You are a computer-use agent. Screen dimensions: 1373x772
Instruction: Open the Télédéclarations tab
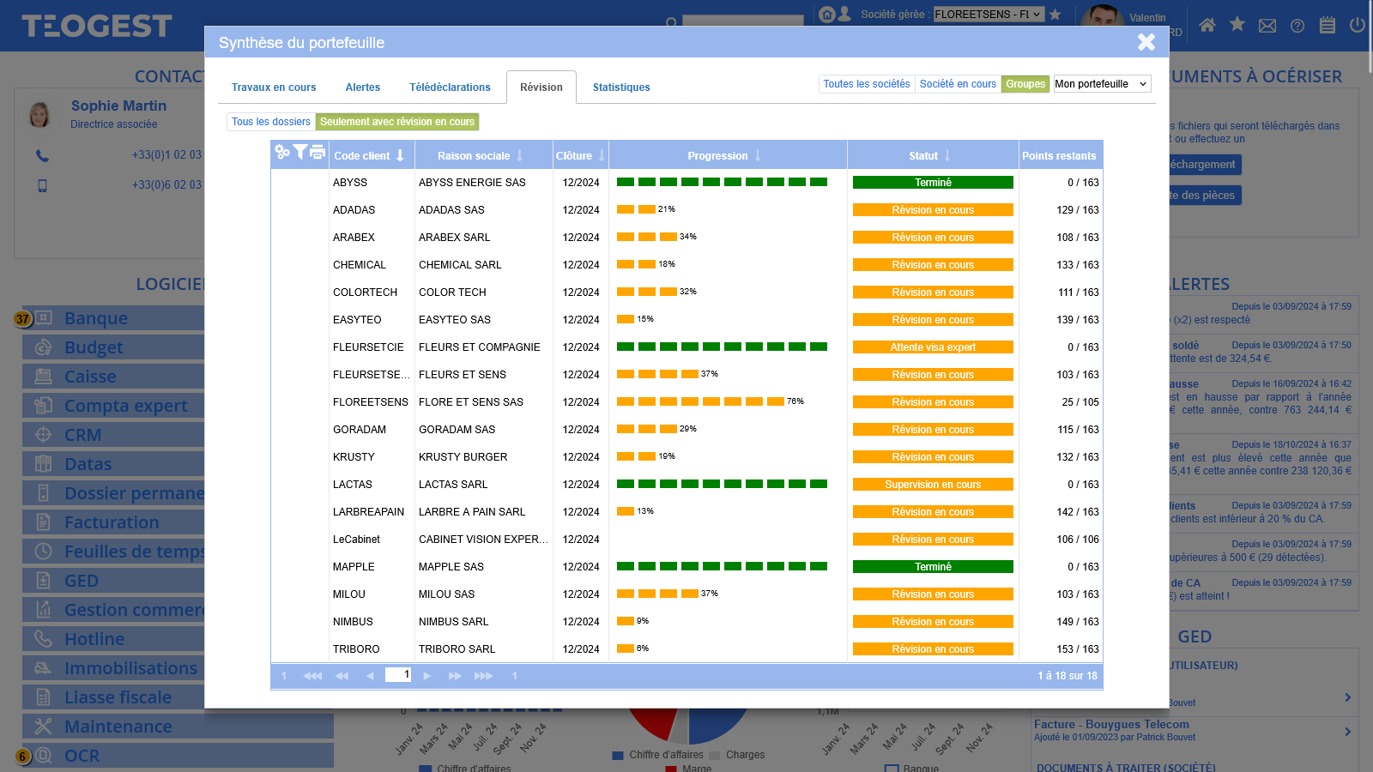450,87
